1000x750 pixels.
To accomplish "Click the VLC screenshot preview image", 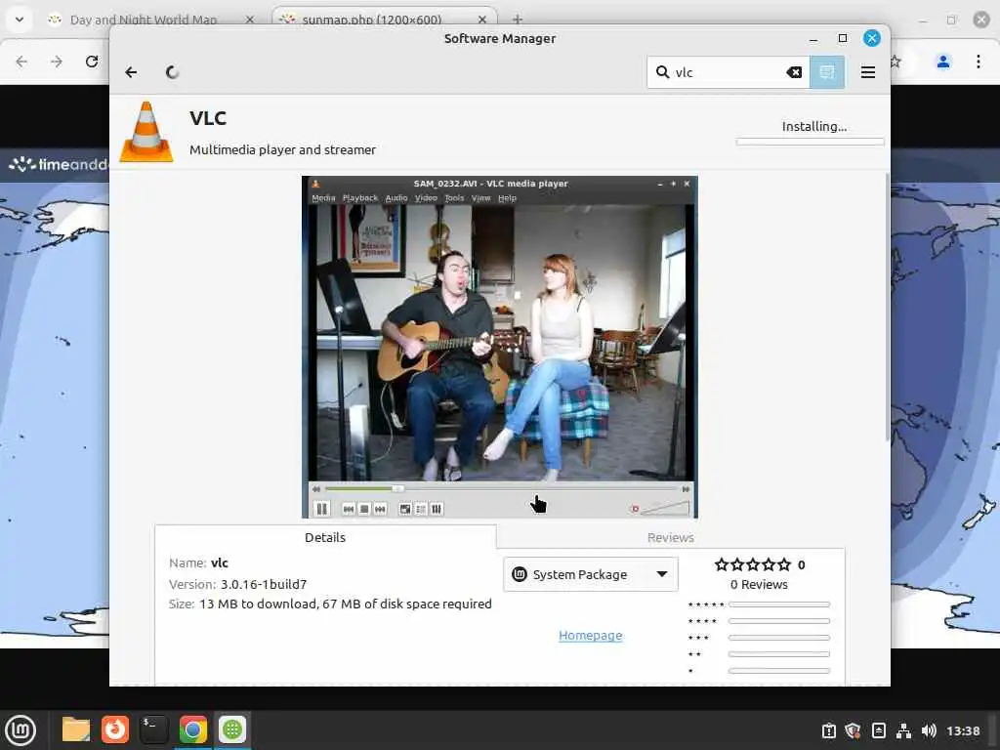I will point(499,347).
